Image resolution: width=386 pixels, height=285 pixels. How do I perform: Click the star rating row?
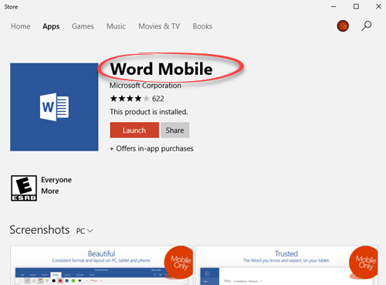[x=130, y=99]
